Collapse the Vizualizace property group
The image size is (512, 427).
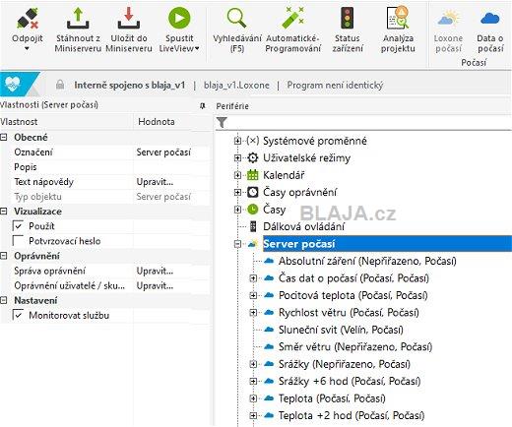[4, 212]
